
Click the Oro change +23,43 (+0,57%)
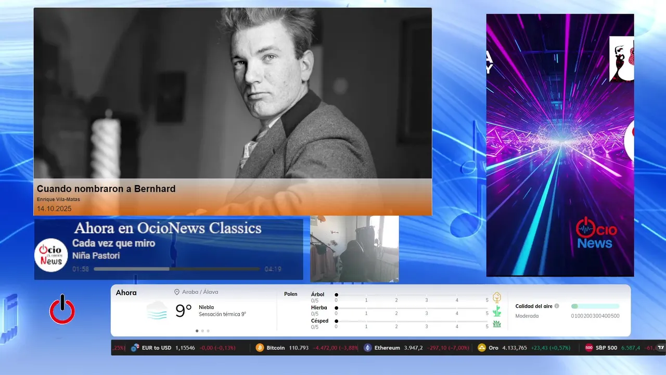point(550,348)
